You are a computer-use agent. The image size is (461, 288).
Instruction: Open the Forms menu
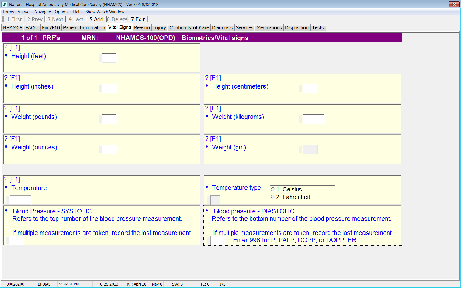[8, 12]
